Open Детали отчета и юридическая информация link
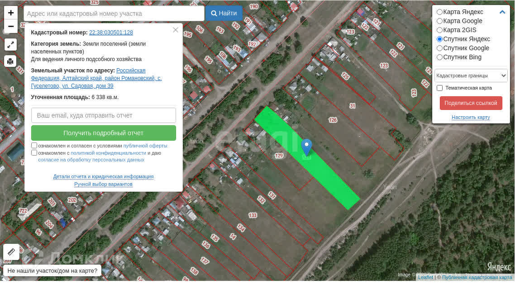 click(x=104, y=177)
